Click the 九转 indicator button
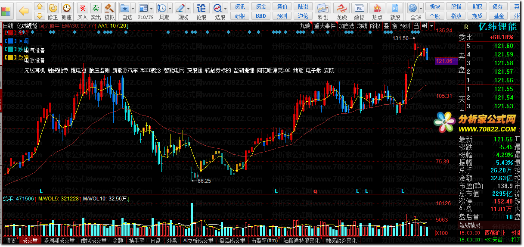 [305, 26]
